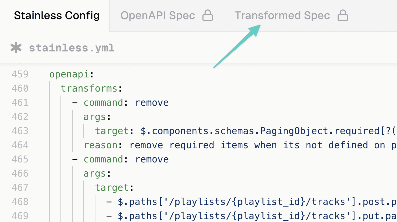Click line number 459 in the gutter
Screen dimensions: 397x222
tap(20, 74)
